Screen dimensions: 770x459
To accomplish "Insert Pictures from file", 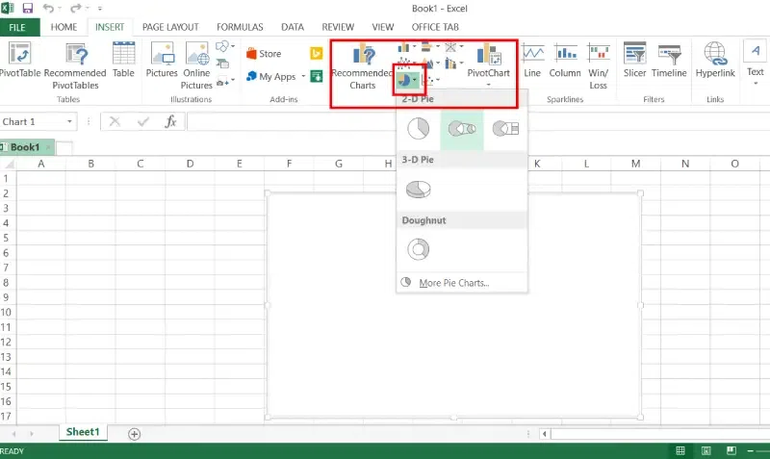I will coord(162,60).
